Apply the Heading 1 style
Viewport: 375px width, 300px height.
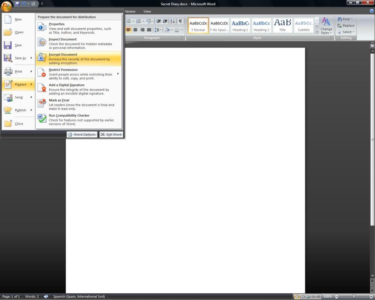[x=240, y=25]
